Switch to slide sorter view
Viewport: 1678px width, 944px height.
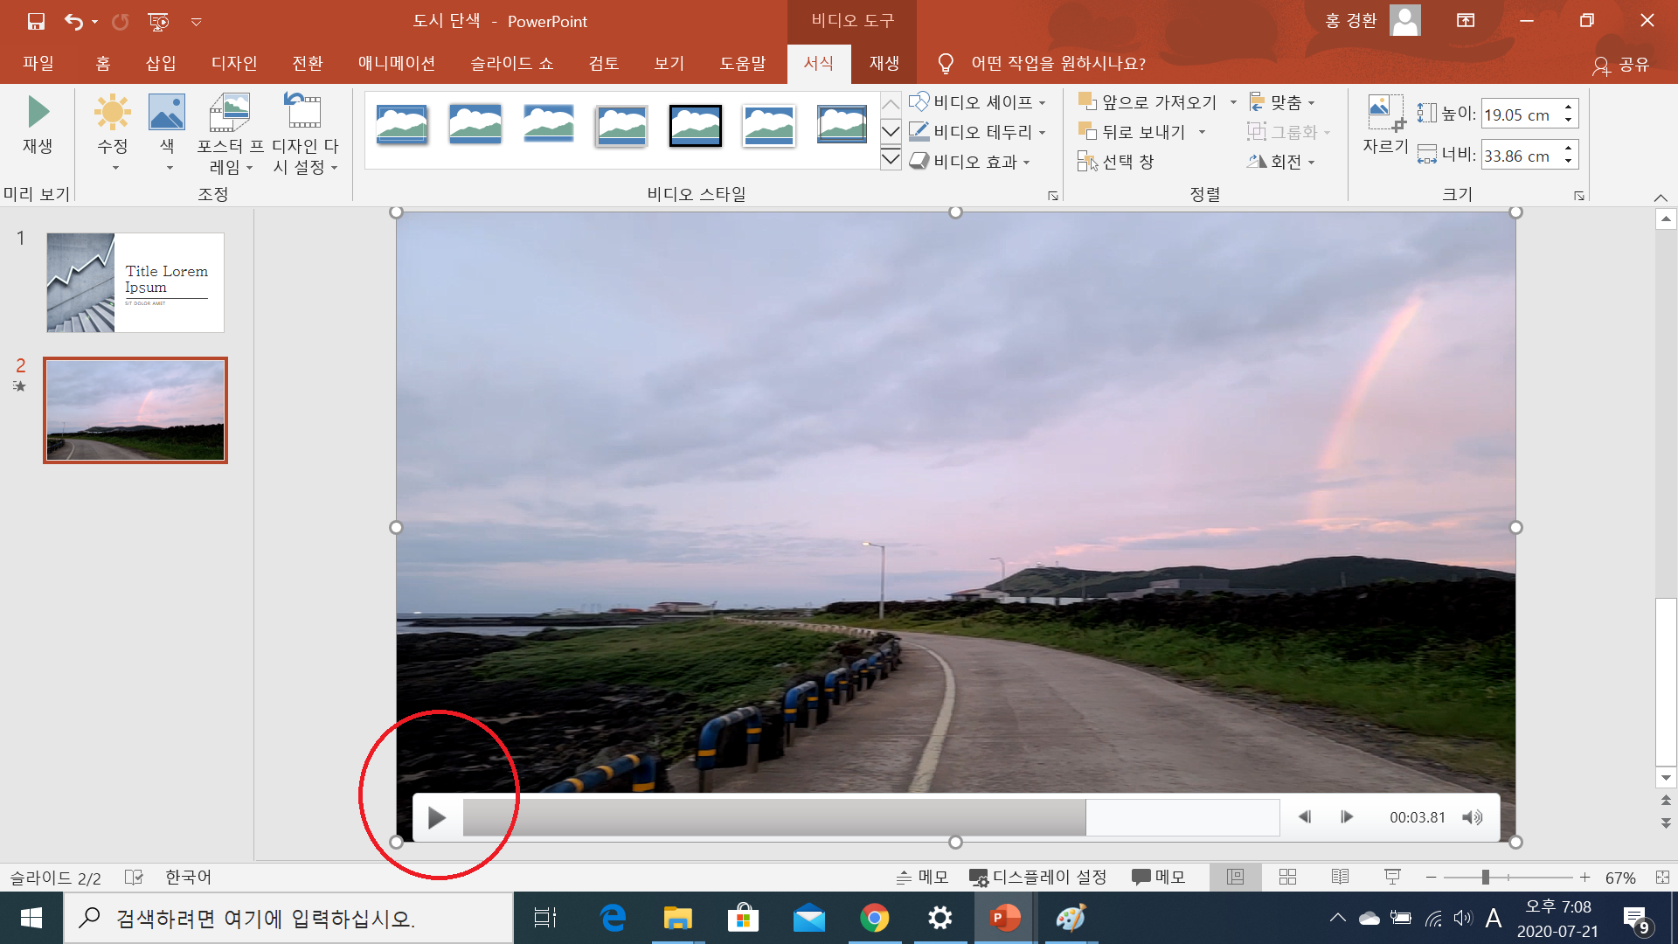click(1287, 877)
